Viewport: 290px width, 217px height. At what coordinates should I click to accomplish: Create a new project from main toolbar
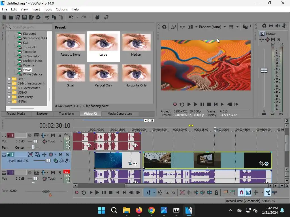[4, 17]
